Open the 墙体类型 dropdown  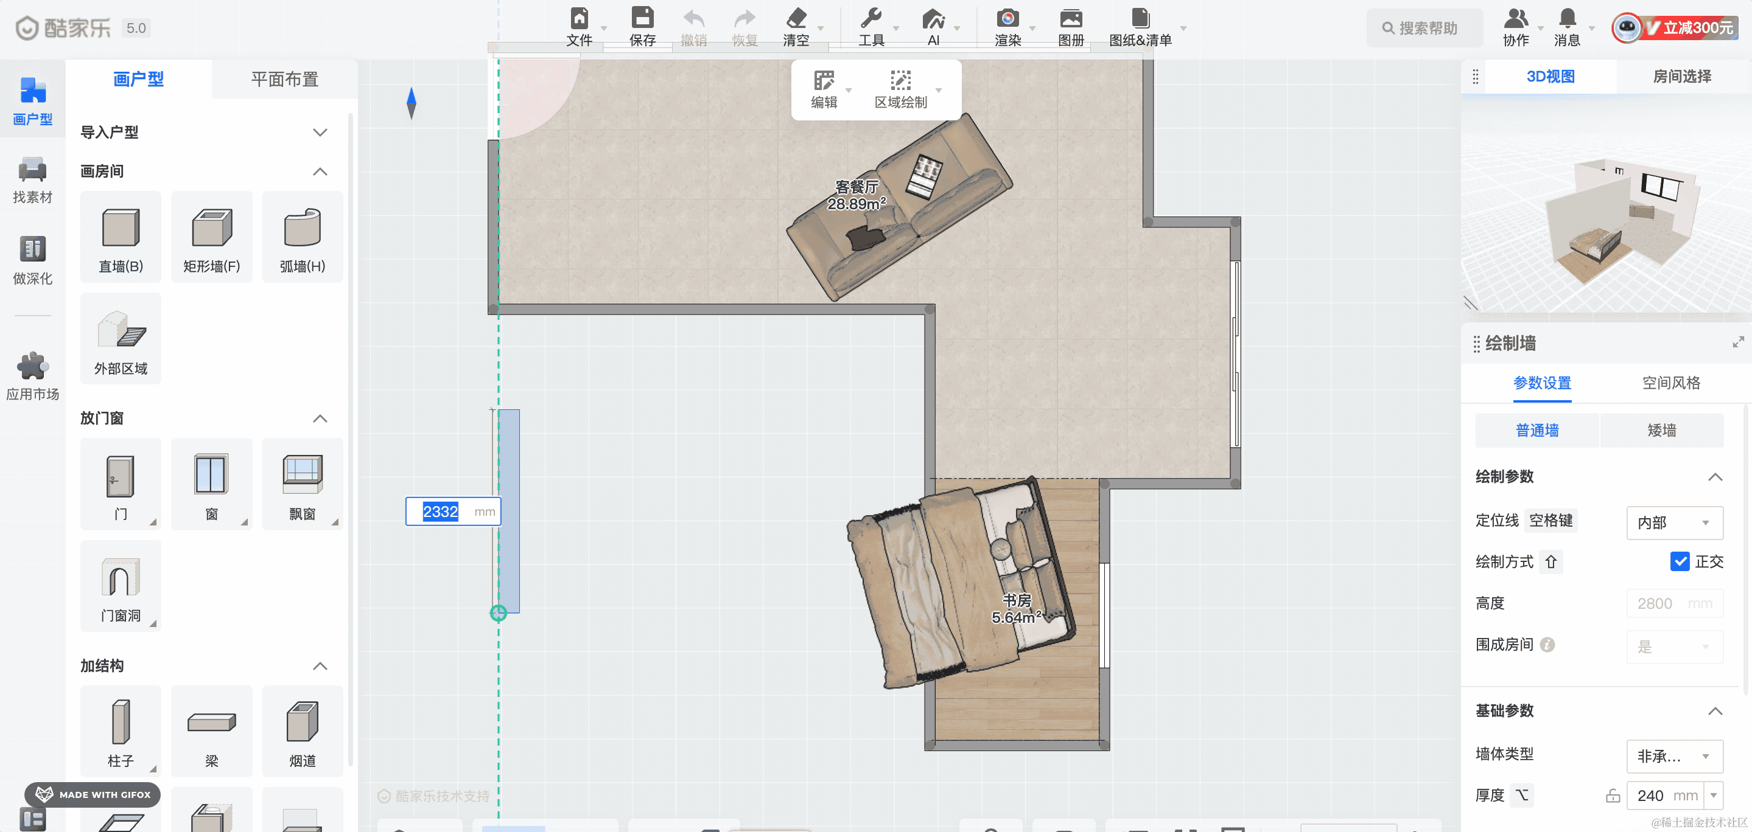1675,756
